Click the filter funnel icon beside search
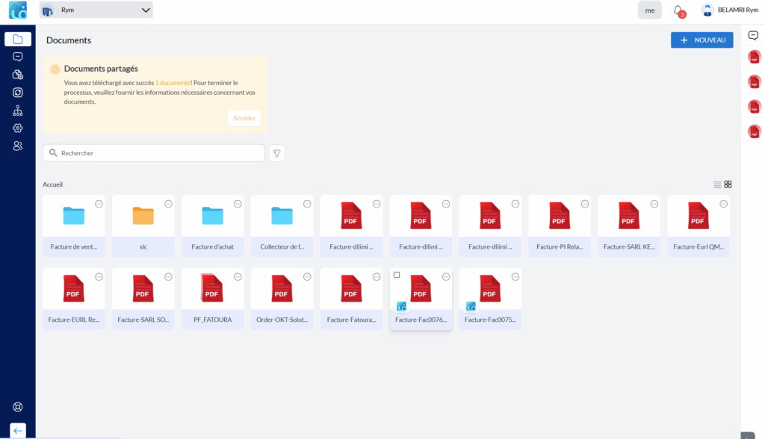765x439 pixels. click(276, 153)
